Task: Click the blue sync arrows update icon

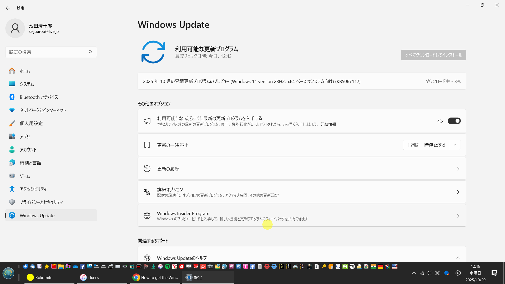Action: (x=153, y=52)
